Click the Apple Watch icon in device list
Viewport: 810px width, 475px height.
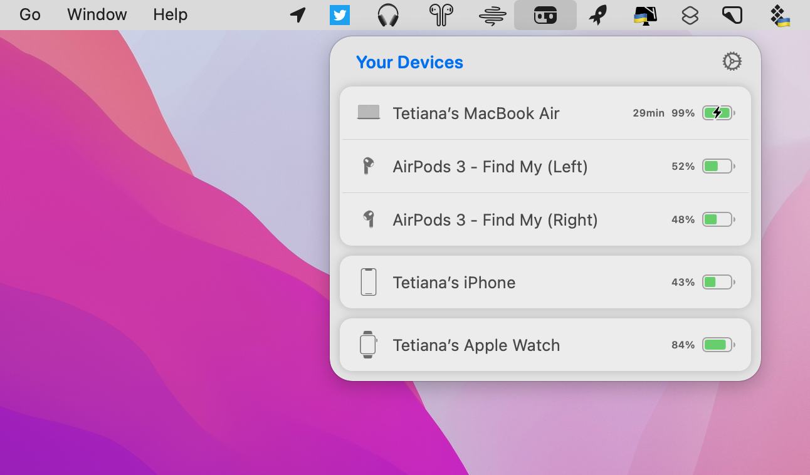tap(369, 345)
